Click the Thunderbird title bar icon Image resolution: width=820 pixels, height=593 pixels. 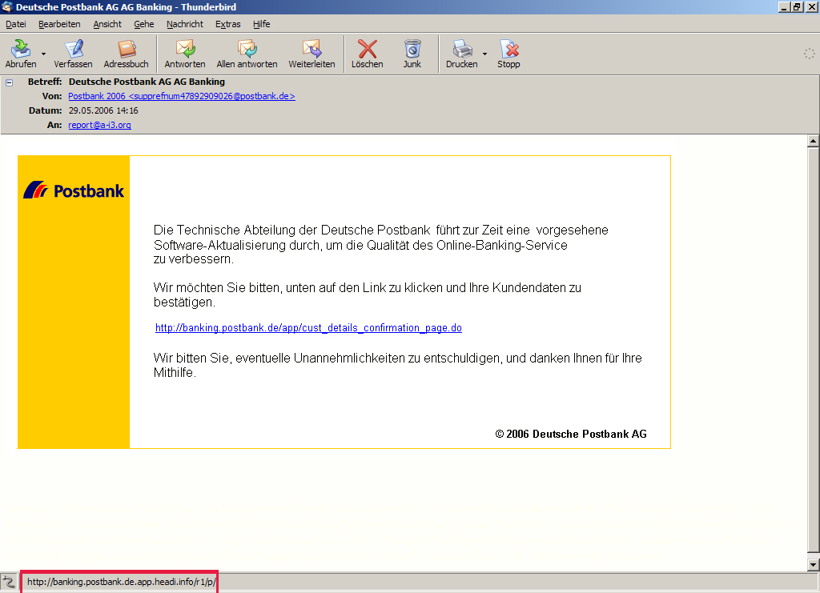click(6, 6)
